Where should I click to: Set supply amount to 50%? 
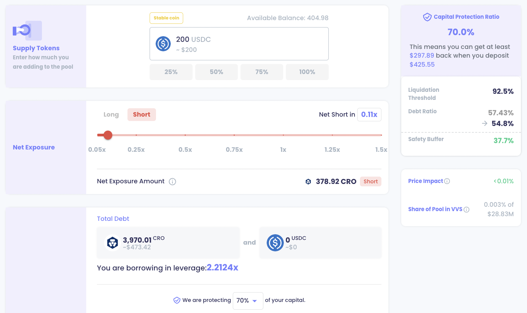click(216, 72)
